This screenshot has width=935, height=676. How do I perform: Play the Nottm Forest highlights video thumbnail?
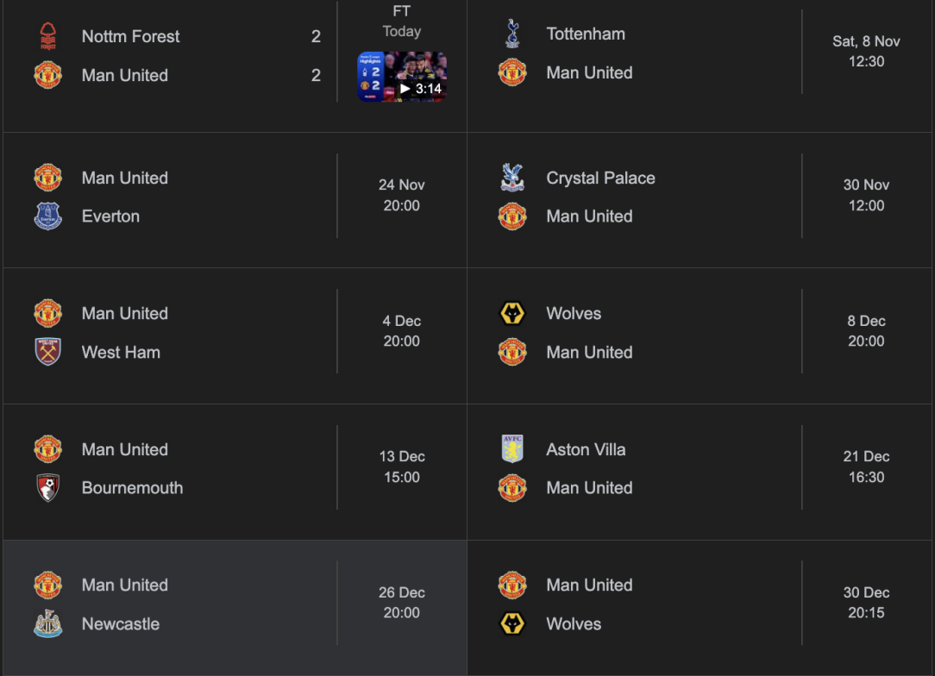[x=402, y=76]
